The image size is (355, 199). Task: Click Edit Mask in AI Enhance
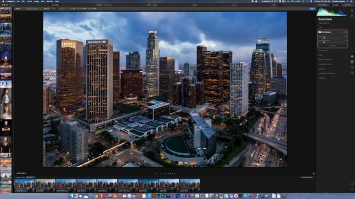pyautogui.click(x=332, y=46)
